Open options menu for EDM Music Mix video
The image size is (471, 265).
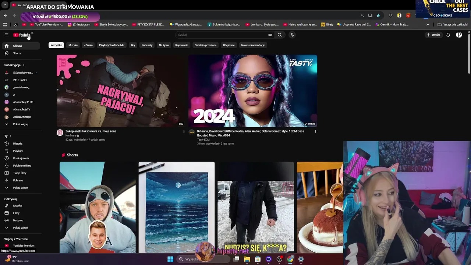(x=315, y=131)
